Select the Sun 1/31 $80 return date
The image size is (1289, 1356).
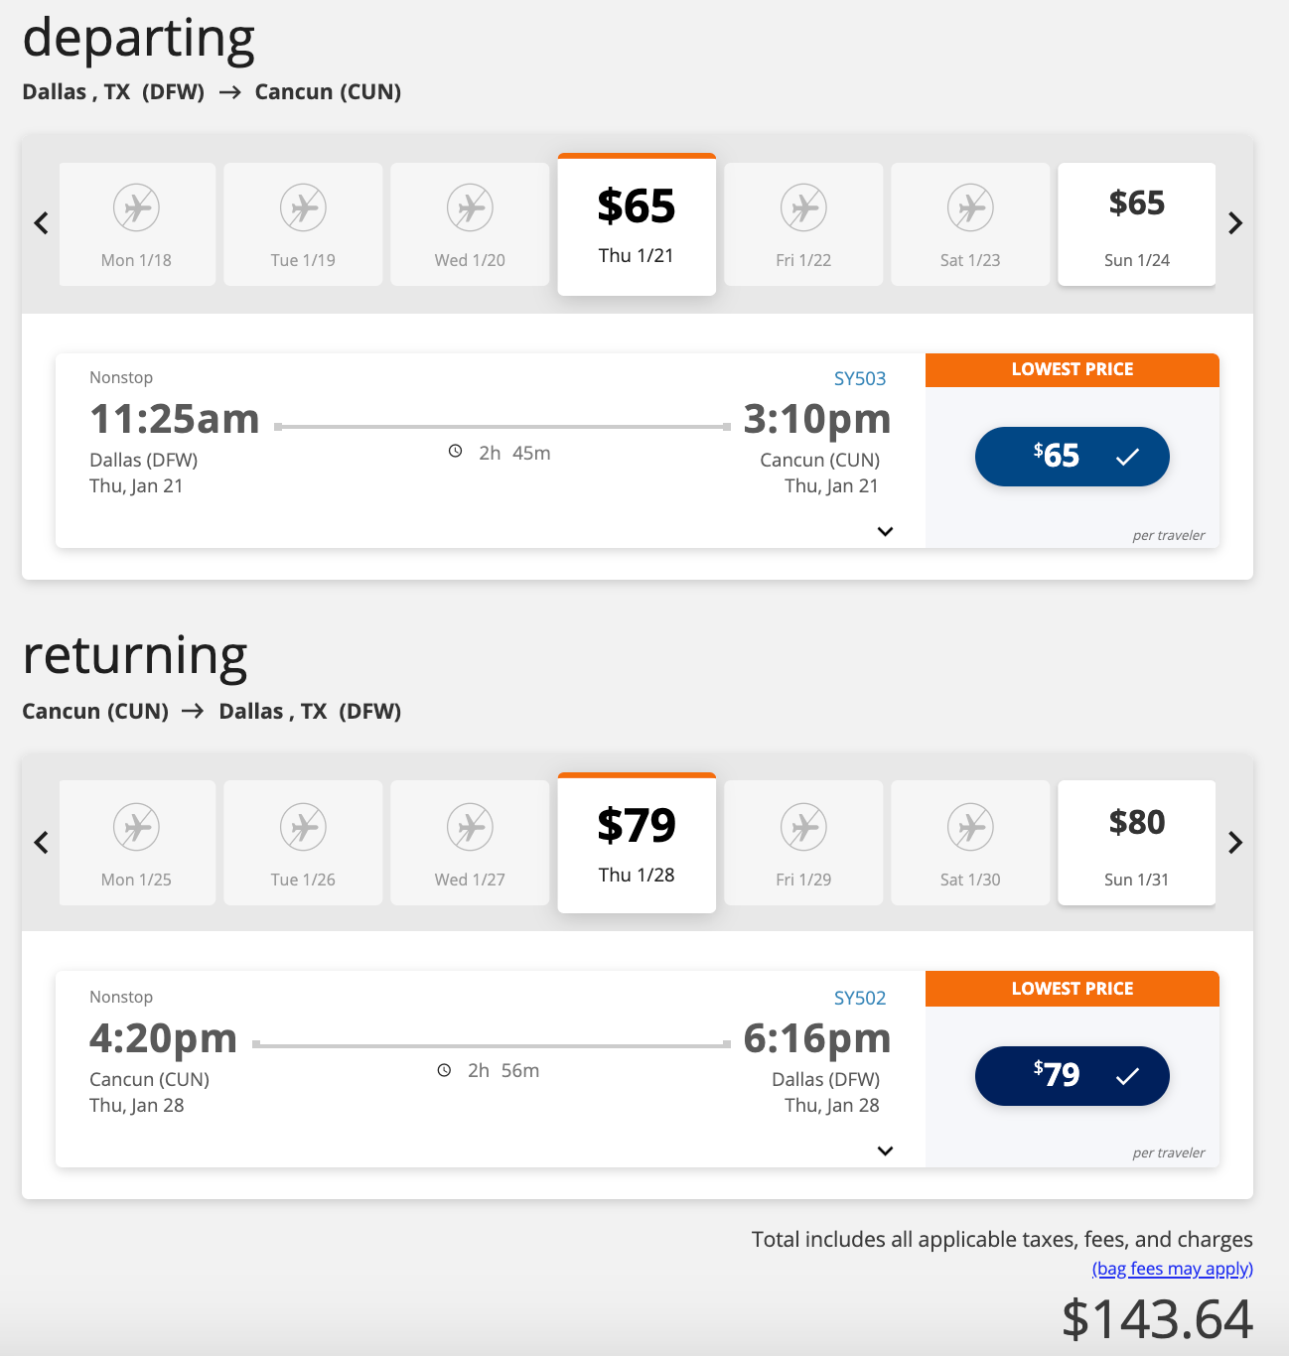click(1136, 843)
